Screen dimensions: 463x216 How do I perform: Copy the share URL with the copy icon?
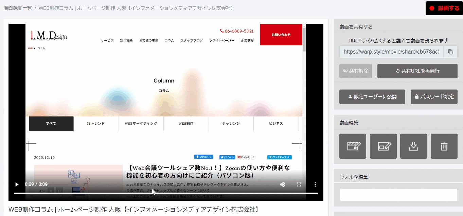pyautogui.click(x=450, y=52)
